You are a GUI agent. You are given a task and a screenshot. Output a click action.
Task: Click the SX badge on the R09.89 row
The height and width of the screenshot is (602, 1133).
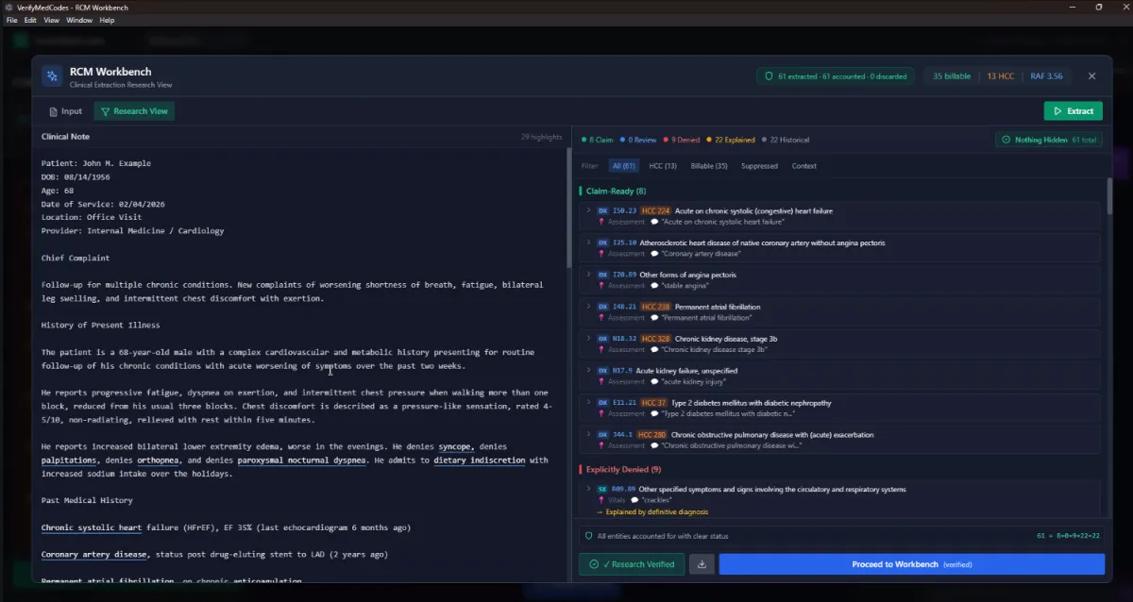(602, 490)
